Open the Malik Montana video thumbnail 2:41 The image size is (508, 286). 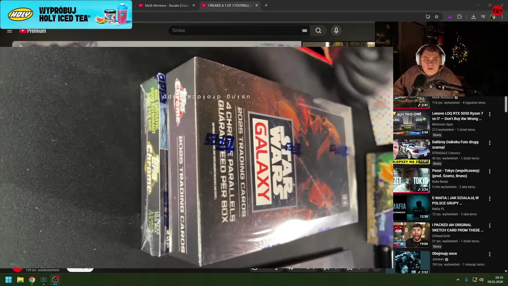coord(412,102)
